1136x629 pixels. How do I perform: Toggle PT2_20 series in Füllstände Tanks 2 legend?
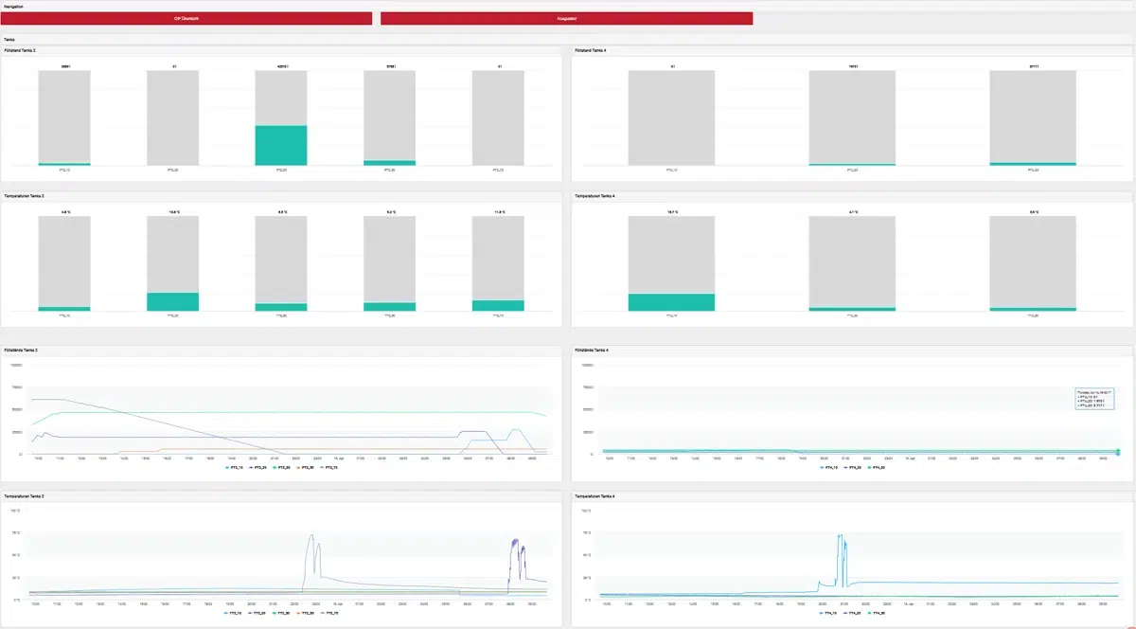coord(259,467)
